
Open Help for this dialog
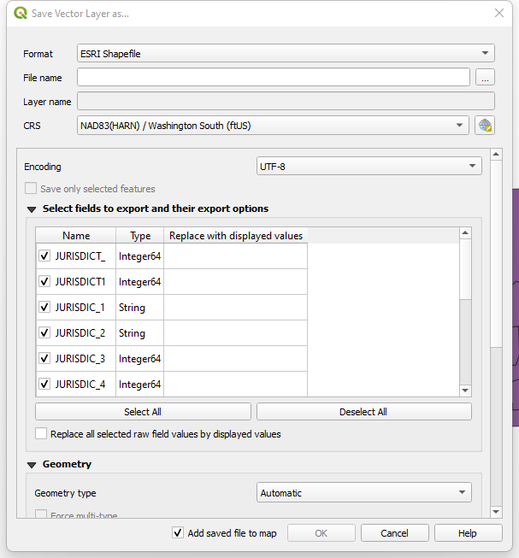tap(468, 533)
